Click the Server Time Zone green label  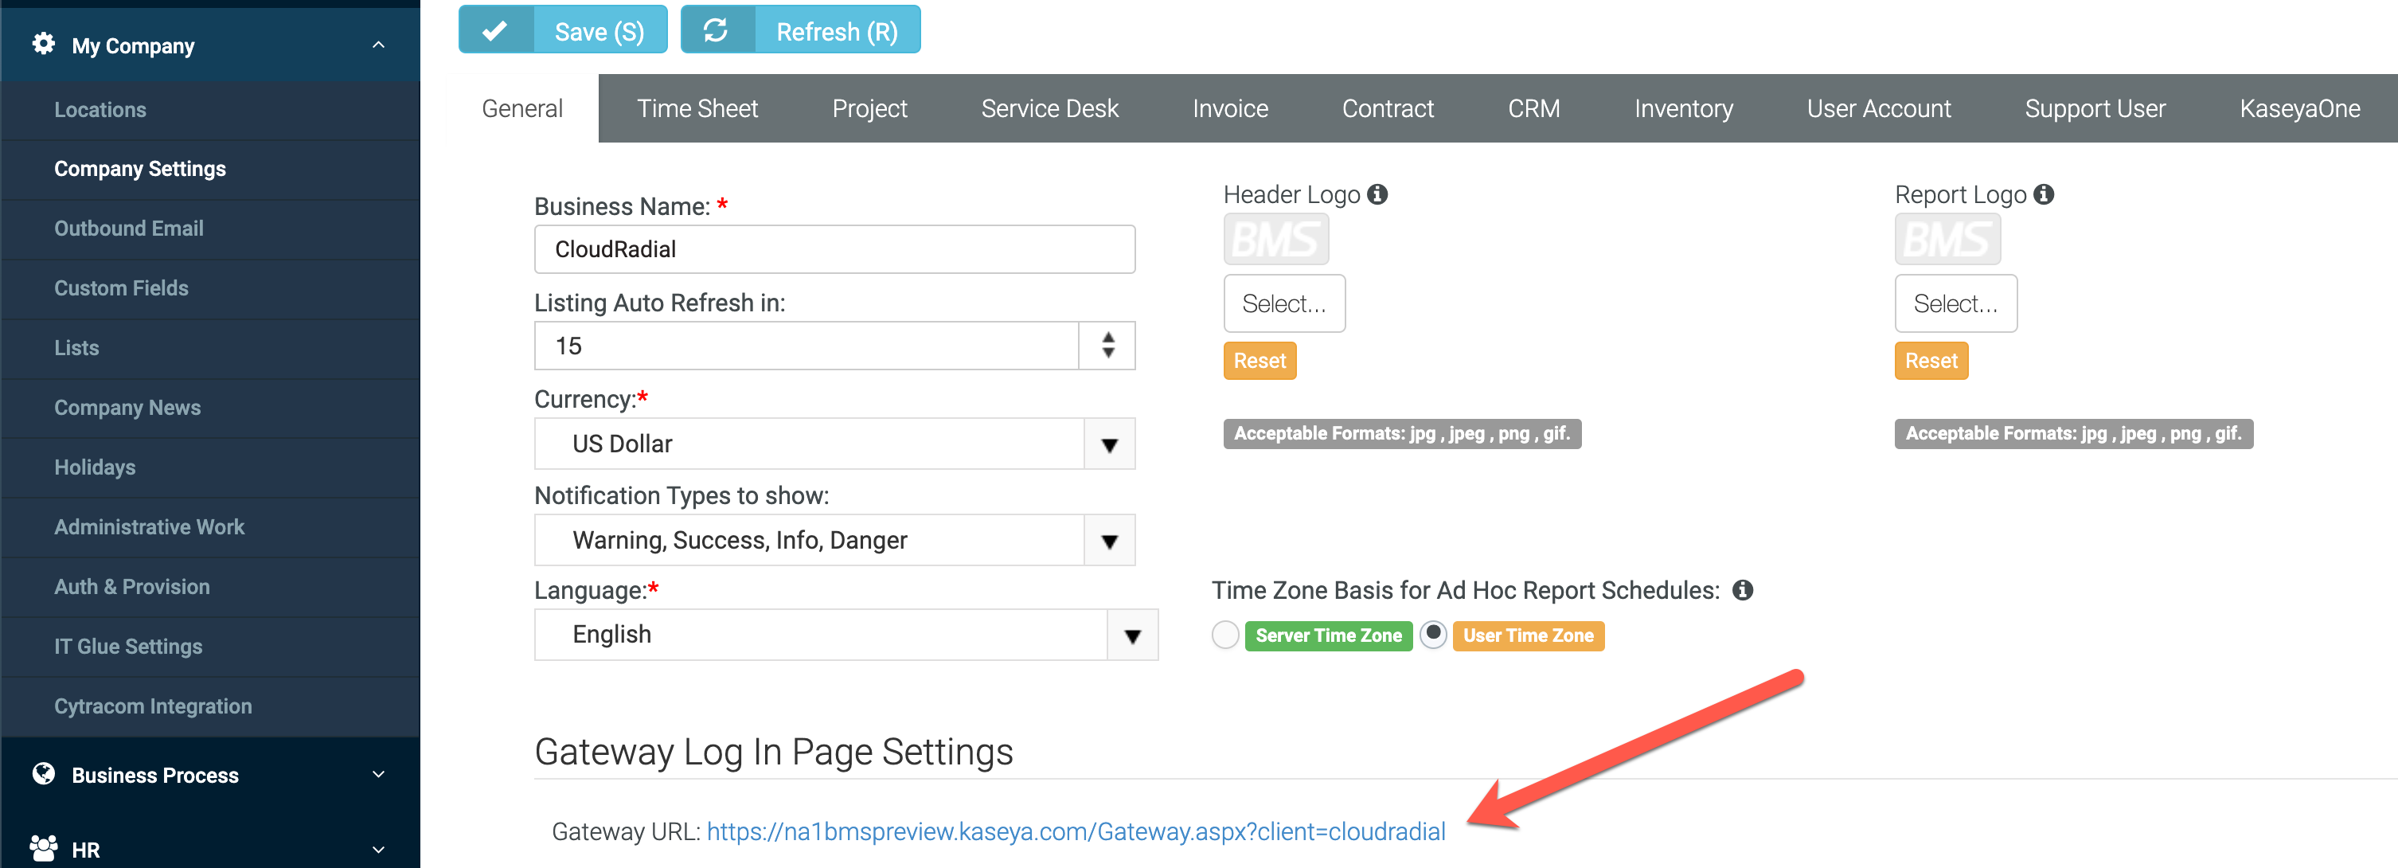1329,635
